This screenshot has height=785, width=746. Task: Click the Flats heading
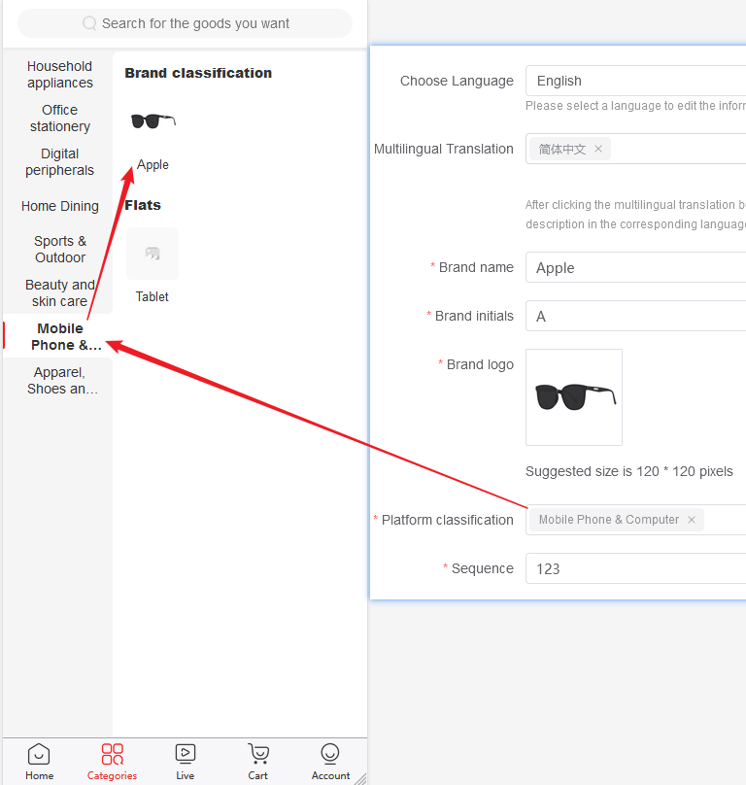(143, 205)
